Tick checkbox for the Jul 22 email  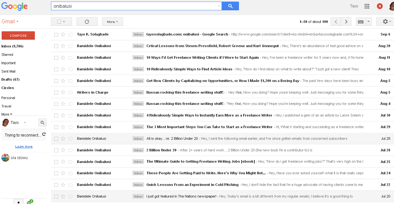[x=56, y=185]
